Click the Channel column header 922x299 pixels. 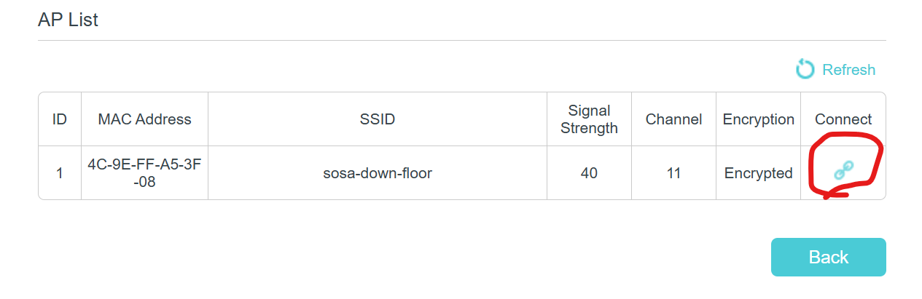[673, 119]
